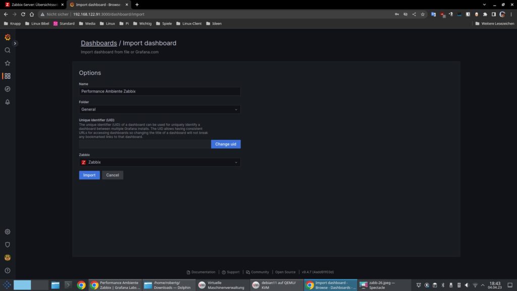Open the Server admin shield icon
Image resolution: width=517 pixels, height=291 pixels.
[x=7, y=245]
